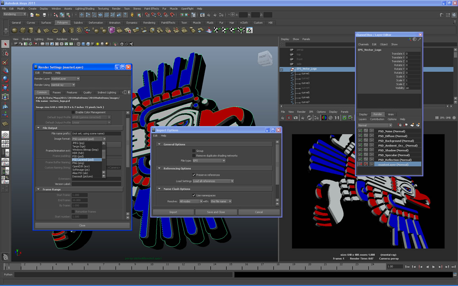Select the arrow Select tool in toolbox
Viewport: 458px width, 286px height.
tap(5, 44)
